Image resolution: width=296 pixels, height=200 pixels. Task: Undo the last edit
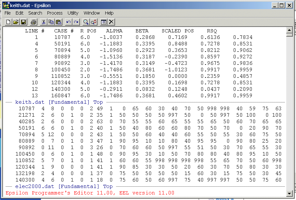[x=69, y=22]
